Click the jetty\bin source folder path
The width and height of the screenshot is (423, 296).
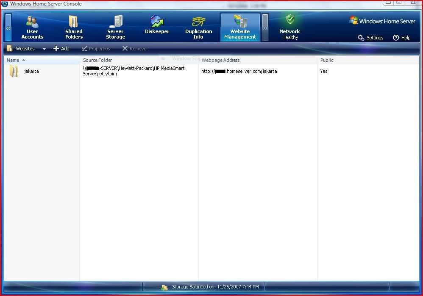(134, 71)
